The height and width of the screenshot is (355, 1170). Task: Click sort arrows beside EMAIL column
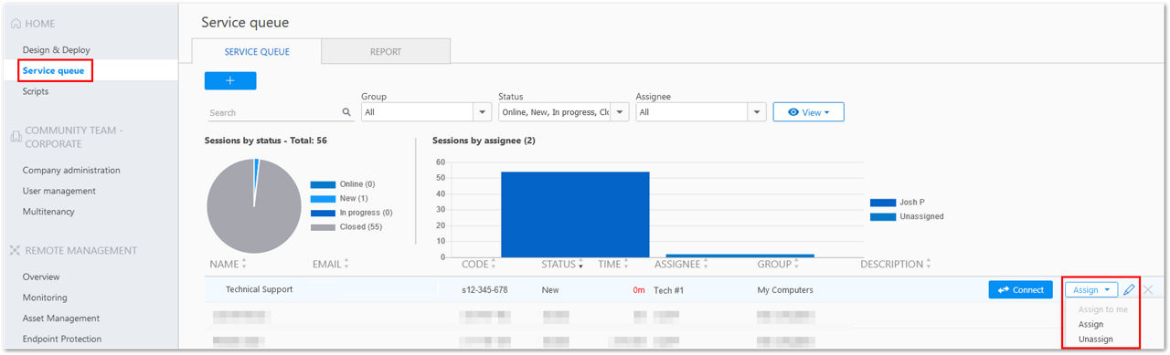coord(346,264)
